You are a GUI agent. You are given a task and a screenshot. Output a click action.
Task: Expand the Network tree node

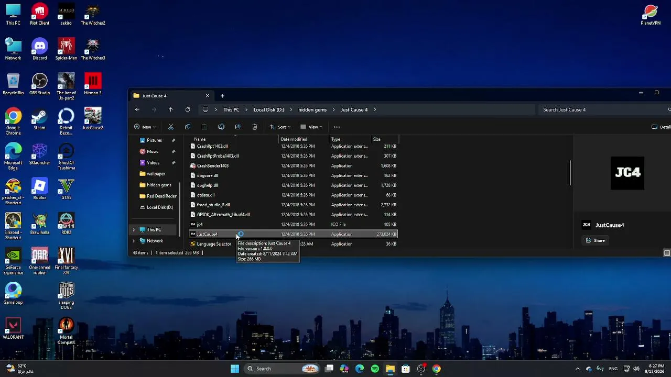tap(134, 241)
